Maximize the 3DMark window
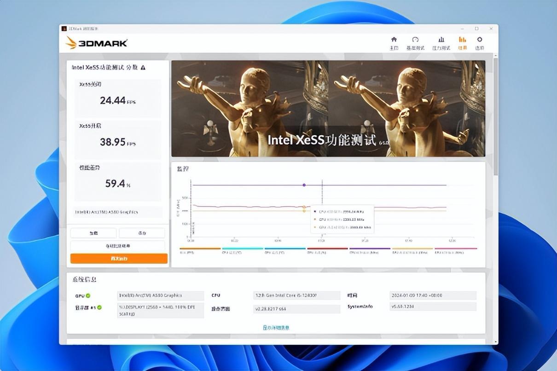The width and height of the screenshot is (557, 371). click(x=476, y=29)
